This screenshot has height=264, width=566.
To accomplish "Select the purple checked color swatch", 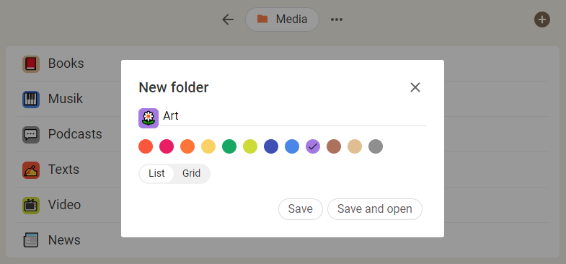I will point(313,146).
